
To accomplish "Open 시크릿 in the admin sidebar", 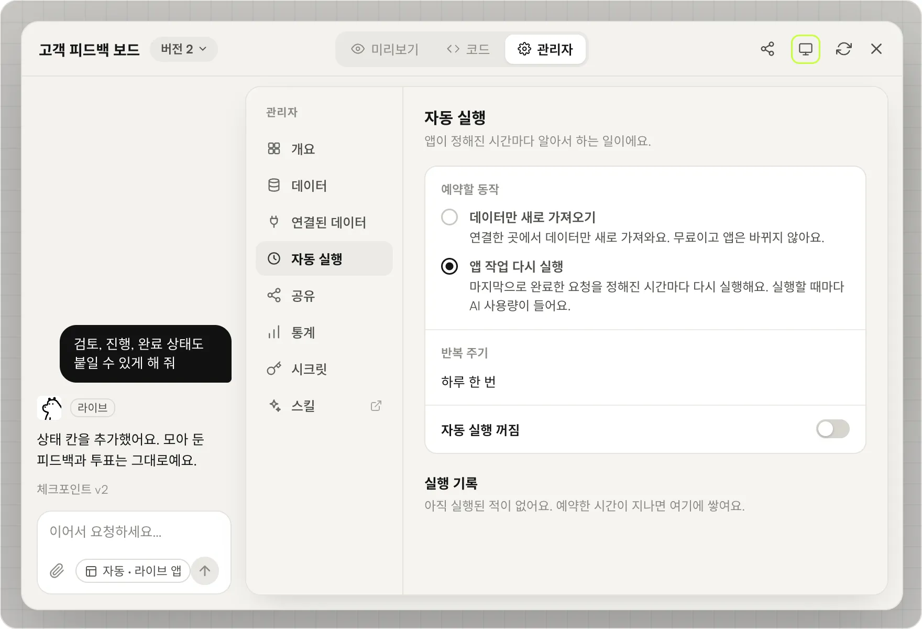I will [x=324, y=369].
